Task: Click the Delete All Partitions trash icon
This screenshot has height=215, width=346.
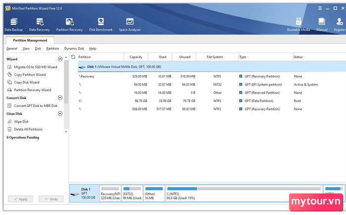Action: click(x=9, y=129)
